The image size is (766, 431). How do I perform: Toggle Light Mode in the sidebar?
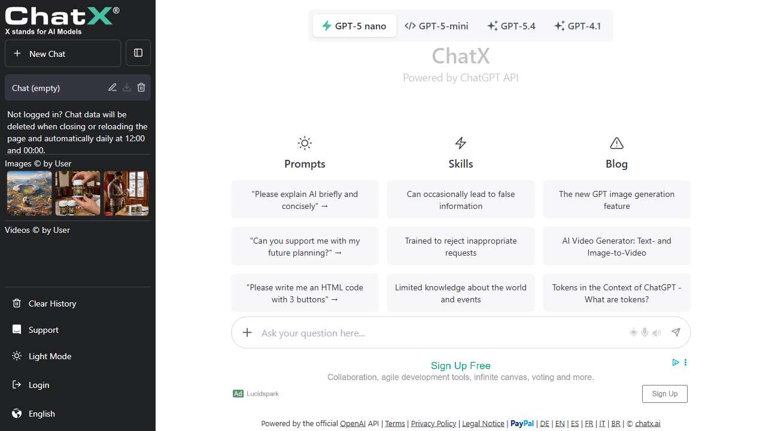click(x=50, y=356)
